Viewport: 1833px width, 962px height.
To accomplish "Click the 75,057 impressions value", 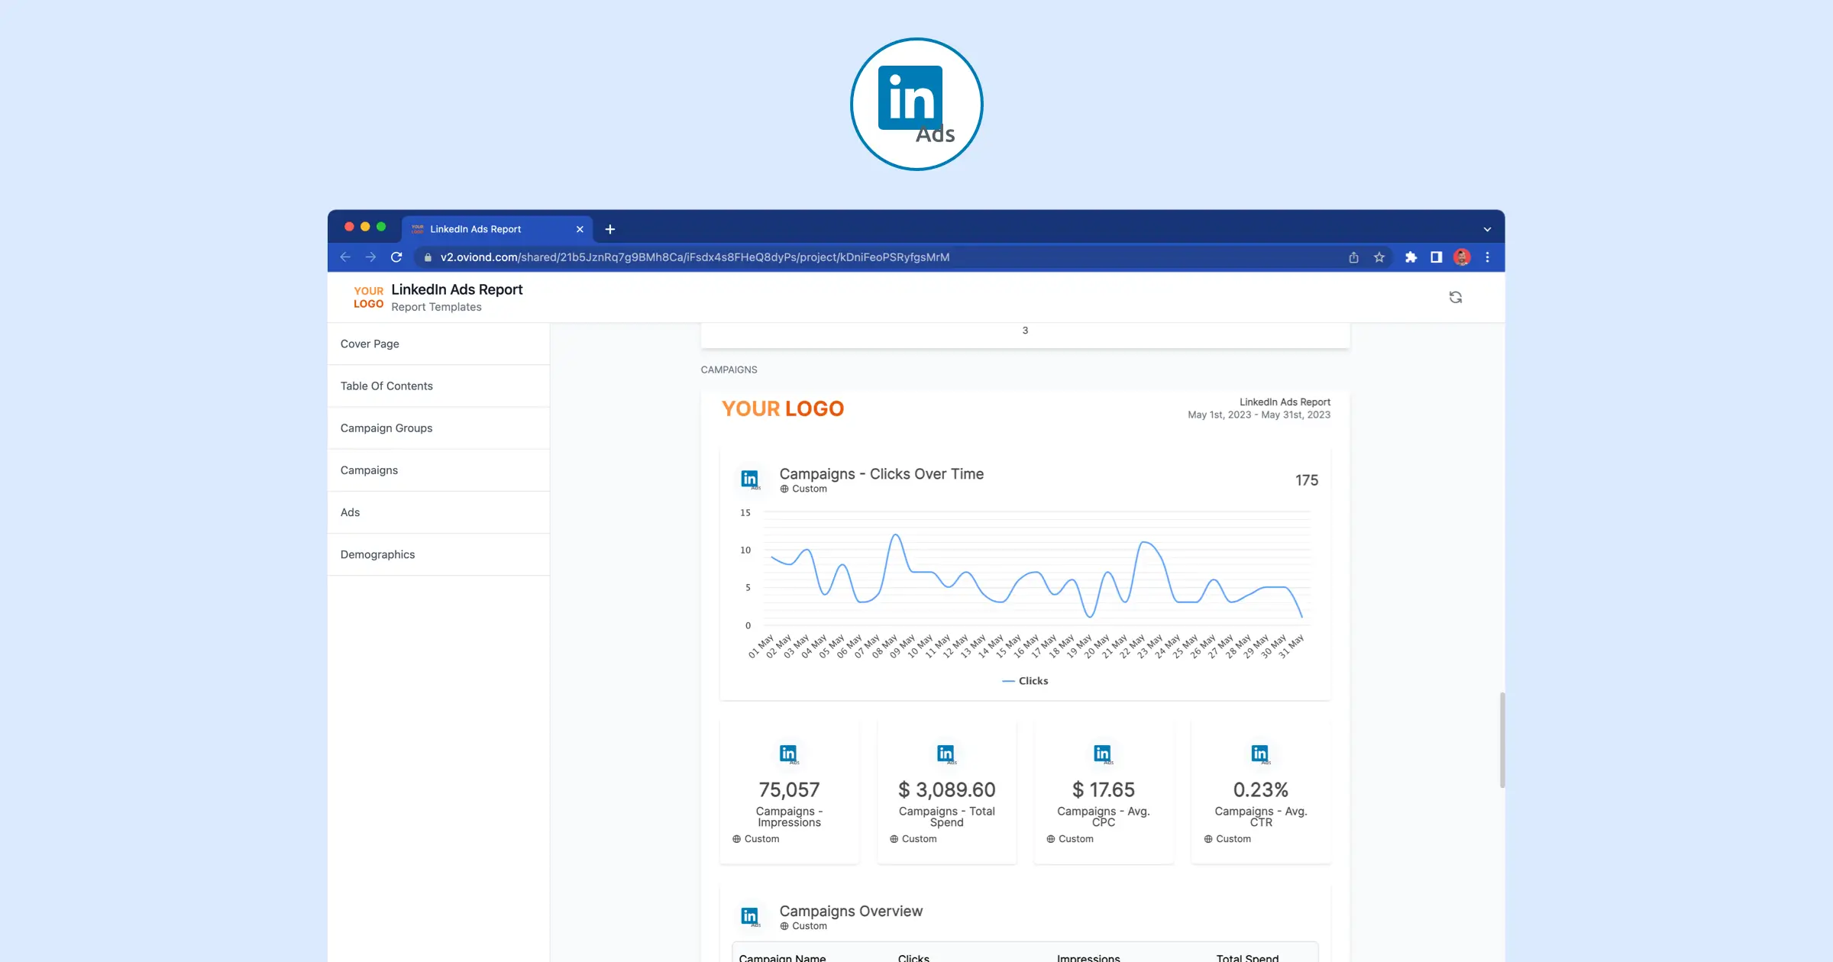I will tap(789, 789).
